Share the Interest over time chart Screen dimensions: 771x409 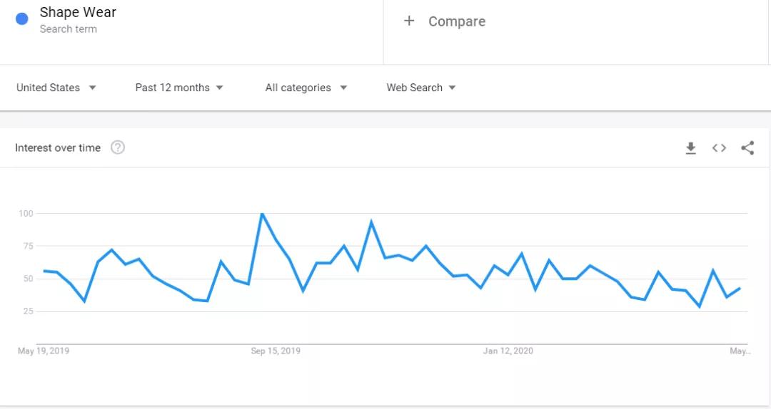(x=747, y=148)
